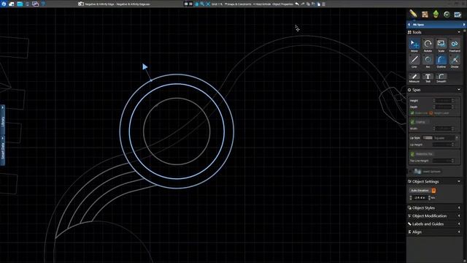The width and height of the screenshot is (467, 263).
Task: Open the materials stage icon beside pencil
Action: pyautogui.click(x=425, y=14)
